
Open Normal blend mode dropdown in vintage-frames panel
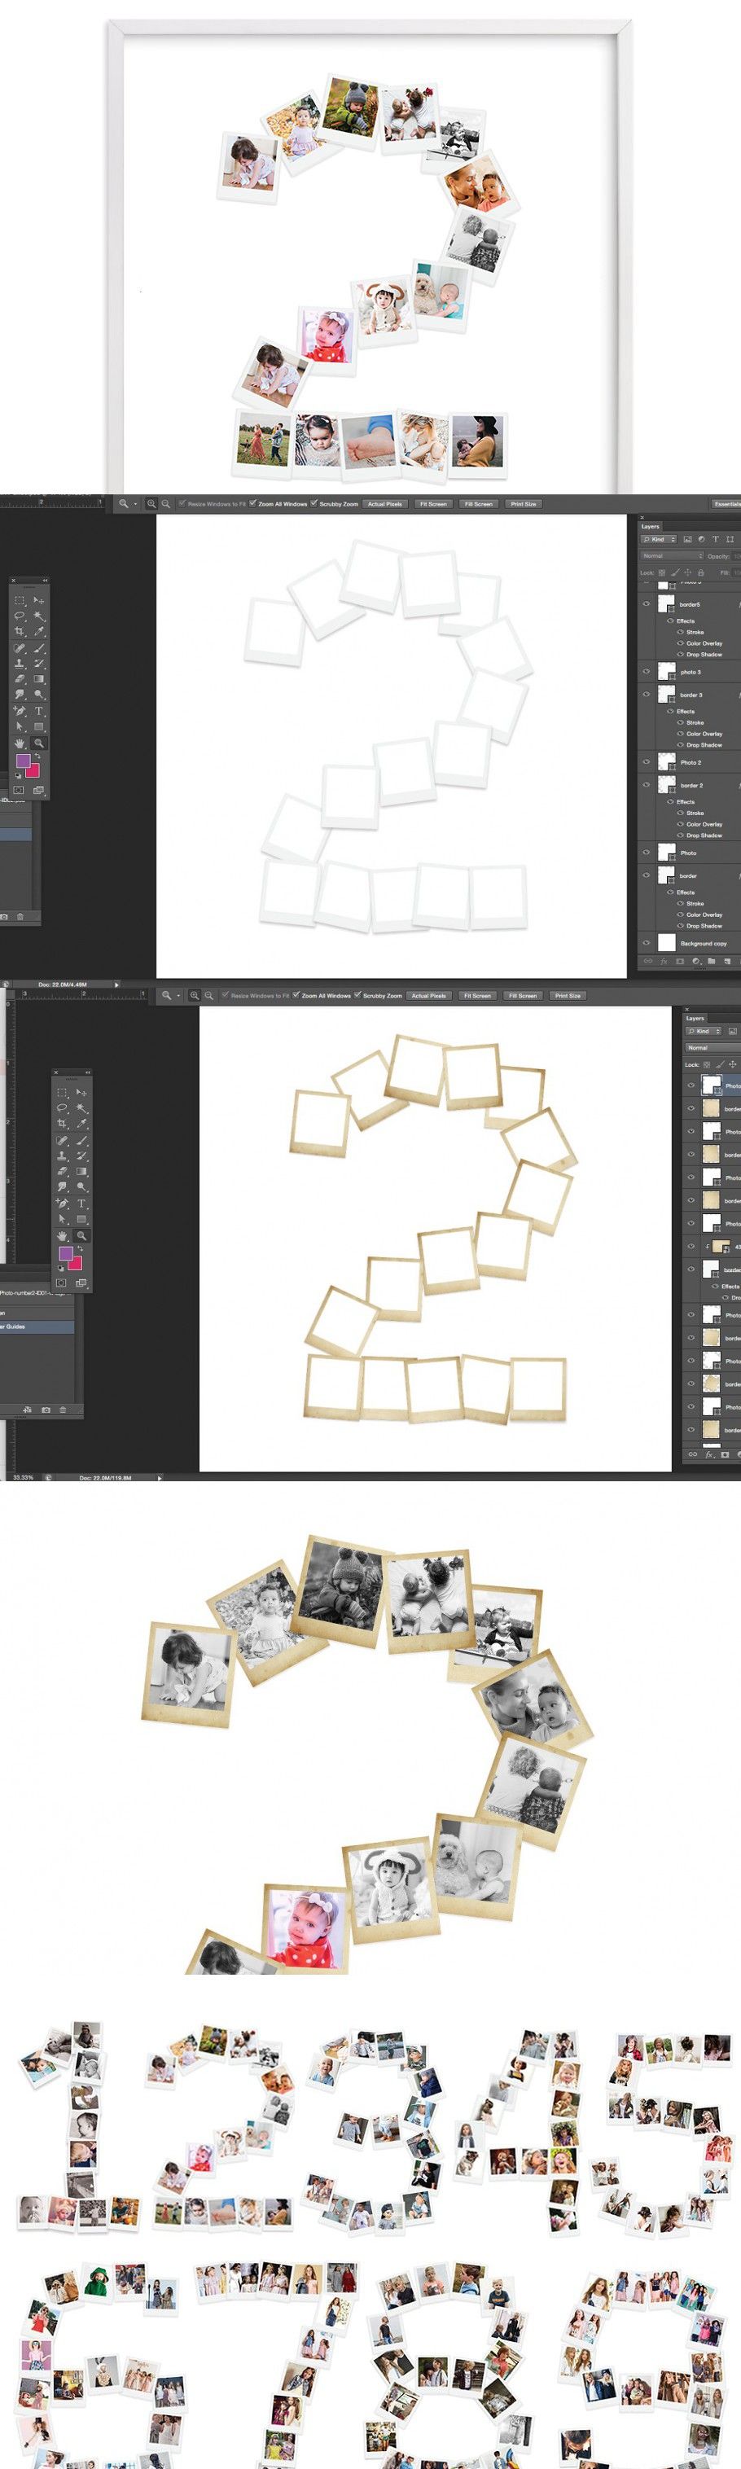pos(713,1047)
